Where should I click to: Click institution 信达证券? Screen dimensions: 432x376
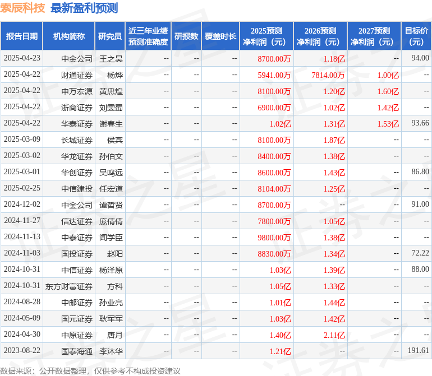click(77, 221)
